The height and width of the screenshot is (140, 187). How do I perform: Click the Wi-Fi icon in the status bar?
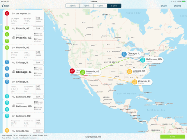click(x=8, y=1)
